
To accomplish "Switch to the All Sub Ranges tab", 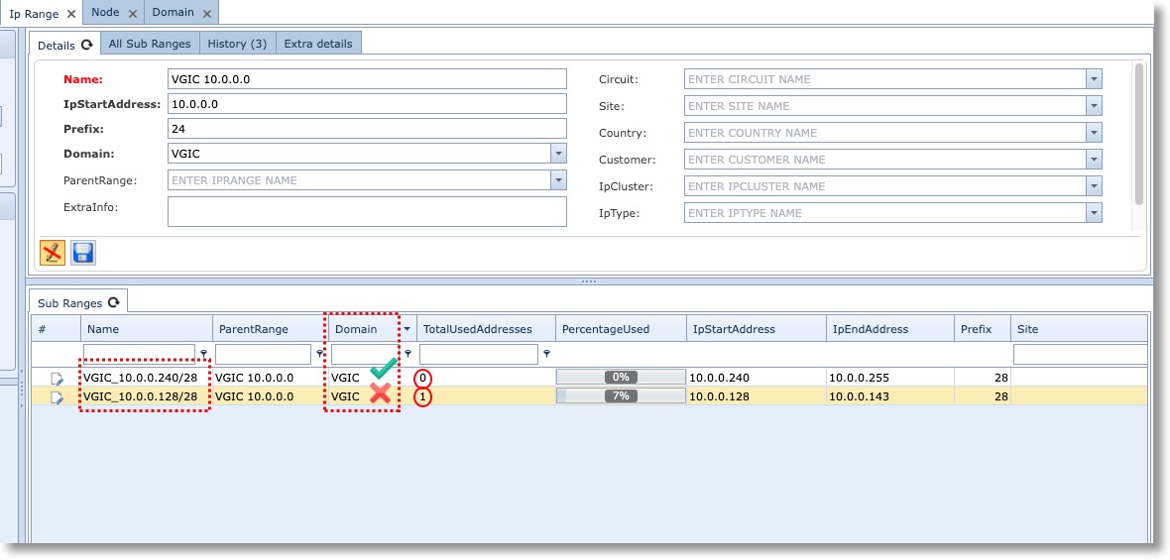I will [x=149, y=44].
